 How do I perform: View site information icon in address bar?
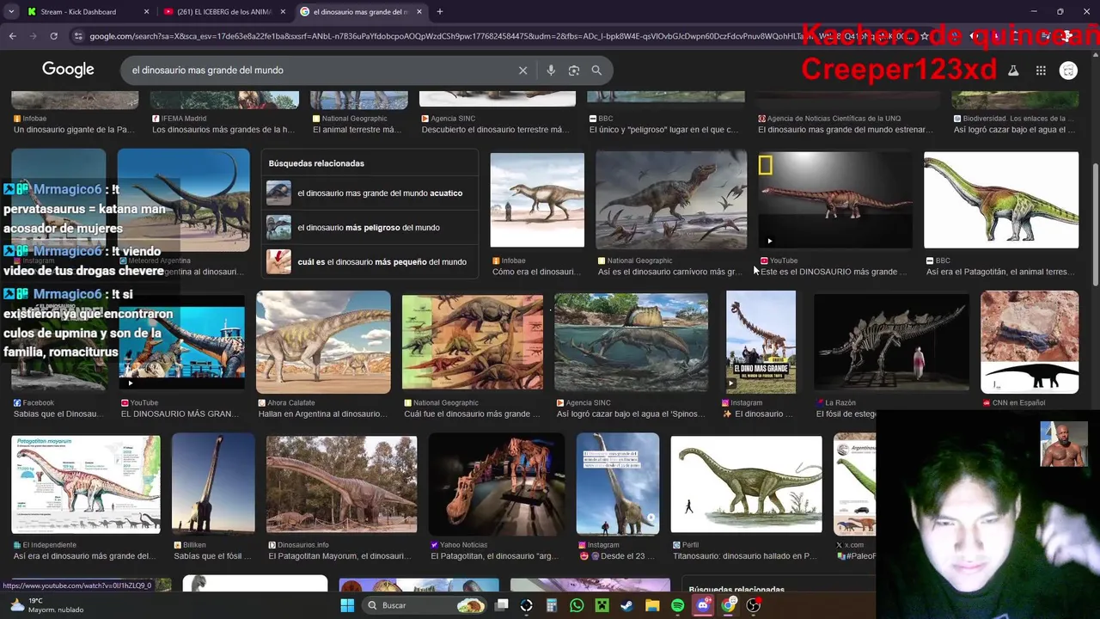[x=78, y=36]
